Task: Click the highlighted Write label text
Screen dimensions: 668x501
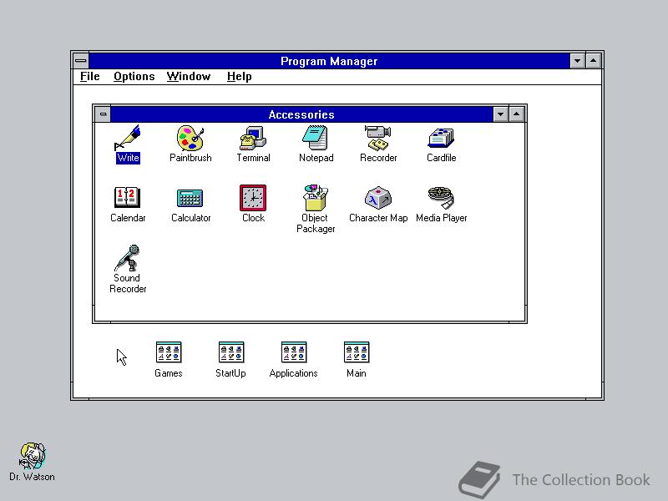Action: point(128,158)
